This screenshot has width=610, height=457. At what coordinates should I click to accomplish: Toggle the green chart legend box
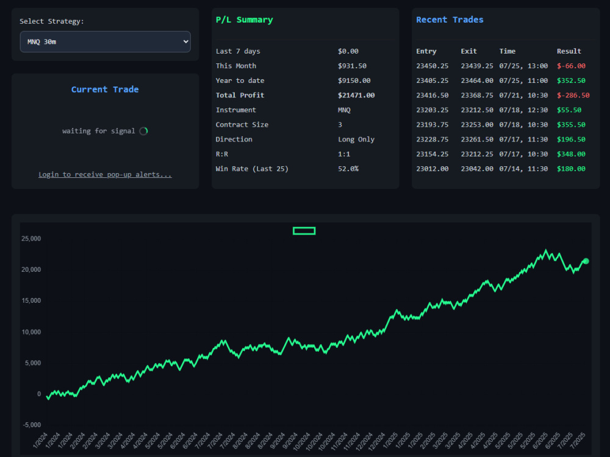(x=304, y=231)
